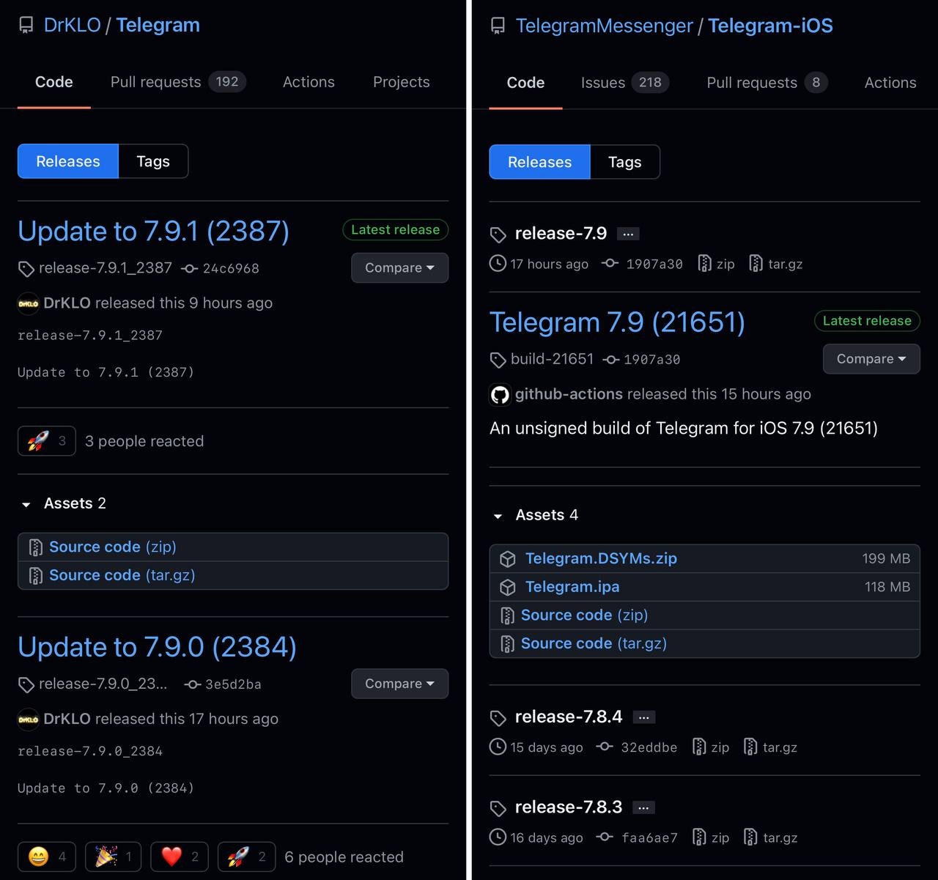
Task: Switch to DrKLO Pull requests tab
Action: pos(178,82)
